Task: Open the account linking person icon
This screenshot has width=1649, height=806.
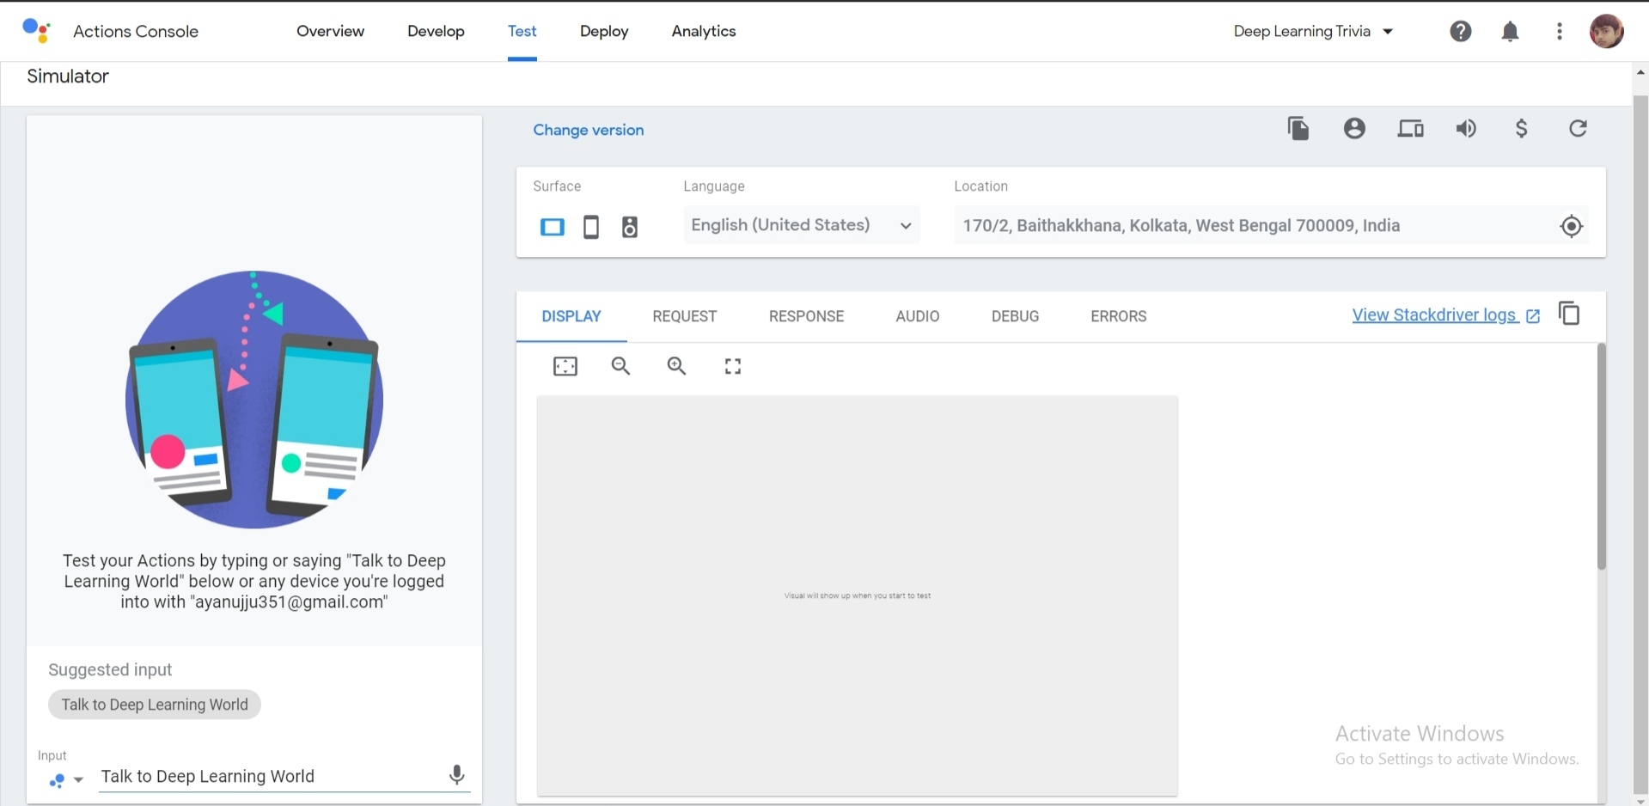Action: (x=1354, y=129)
